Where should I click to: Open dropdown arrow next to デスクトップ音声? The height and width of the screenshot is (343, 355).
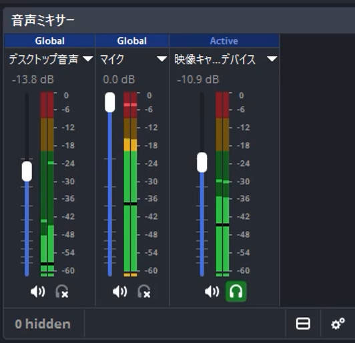tap(88, 59)
